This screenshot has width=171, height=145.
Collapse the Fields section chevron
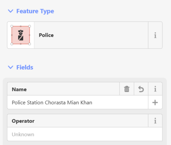11,67
